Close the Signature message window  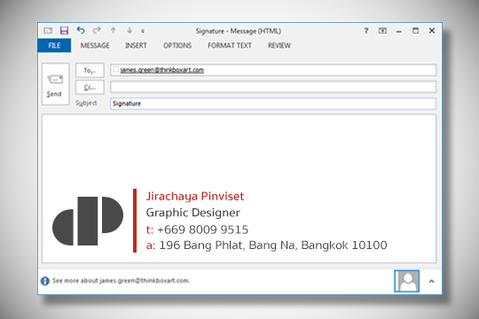pyautogui.click(x=432, y=30)
